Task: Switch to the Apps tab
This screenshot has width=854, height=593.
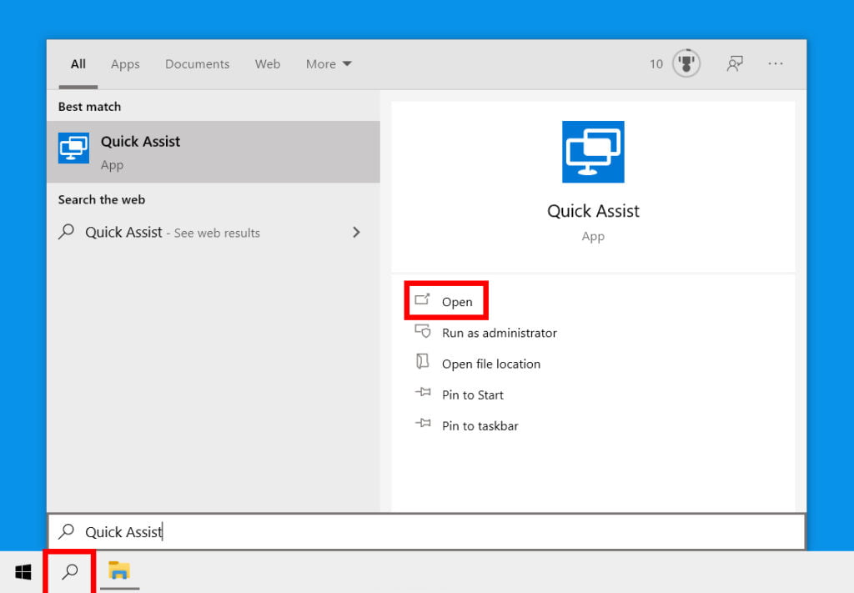Action: [x=125, y=63]
